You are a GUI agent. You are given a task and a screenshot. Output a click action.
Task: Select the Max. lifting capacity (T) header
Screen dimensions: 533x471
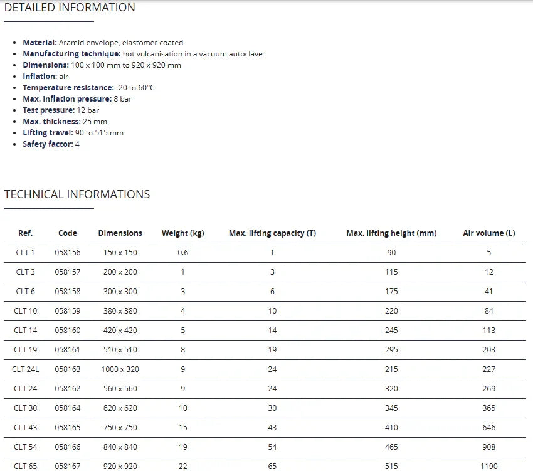(x=272, y=233)
